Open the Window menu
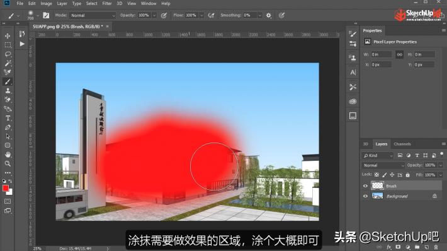 coord(149,3)
